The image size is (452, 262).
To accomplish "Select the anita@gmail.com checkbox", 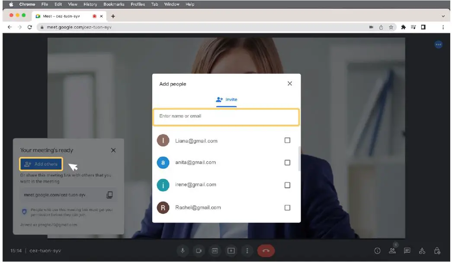I will click(287, 163).
